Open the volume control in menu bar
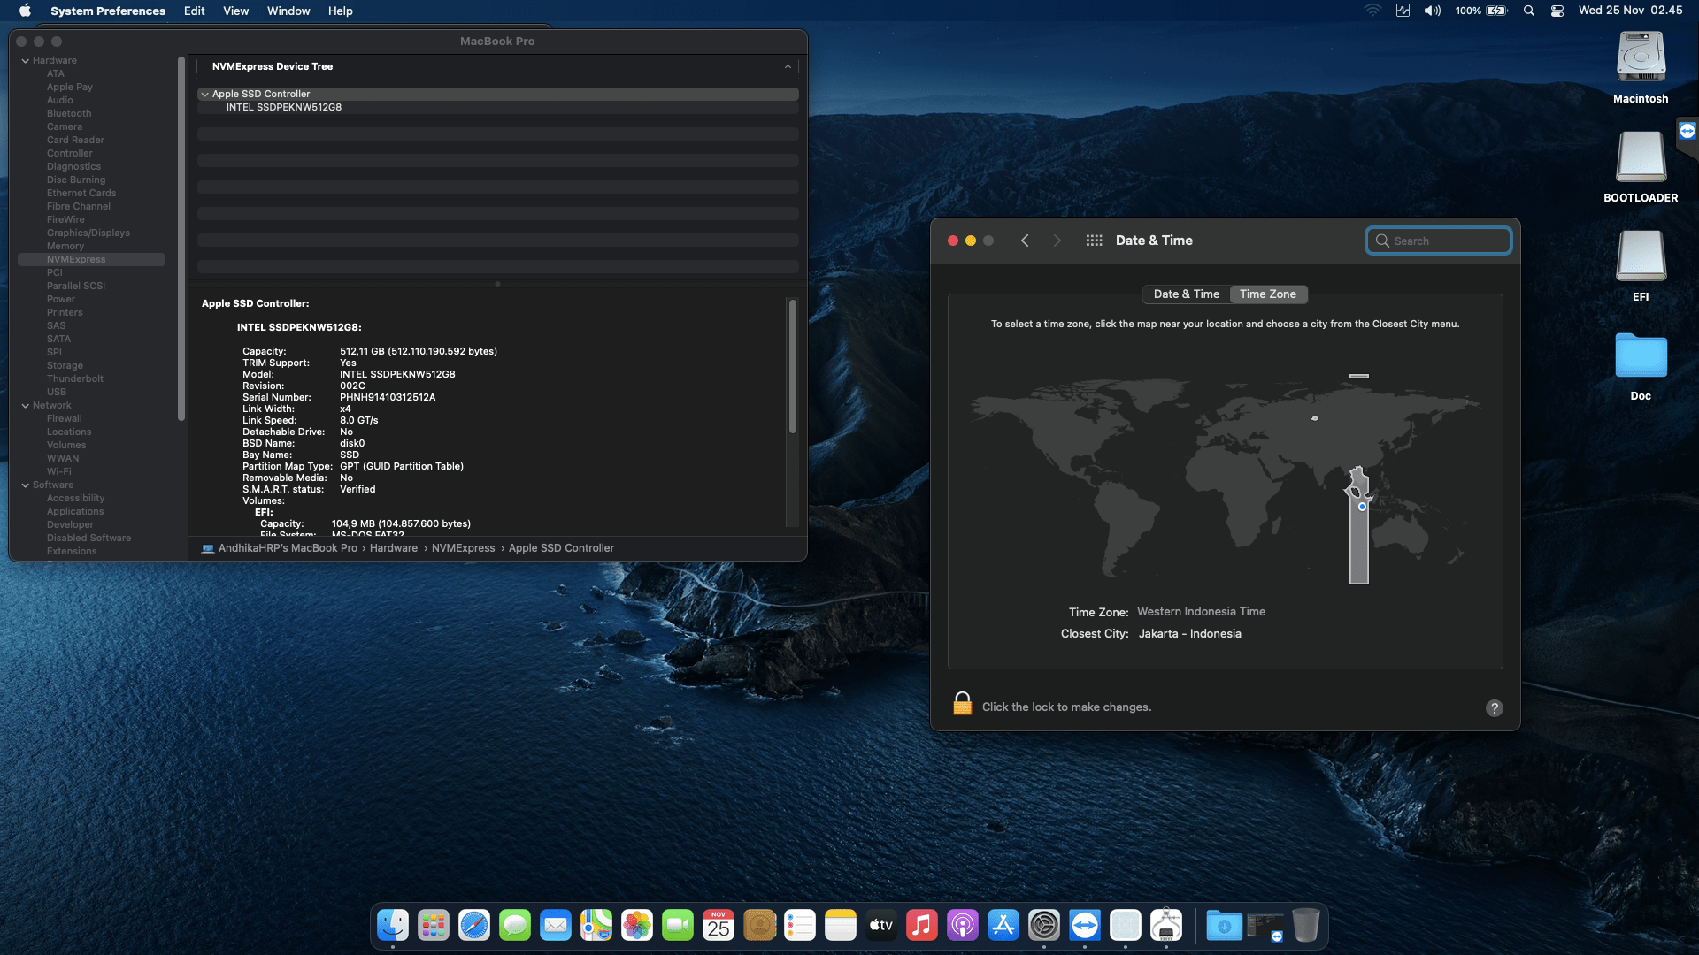Image resolution: width=1699 pixels, height=955 pixels. [x=1432, y=11]
